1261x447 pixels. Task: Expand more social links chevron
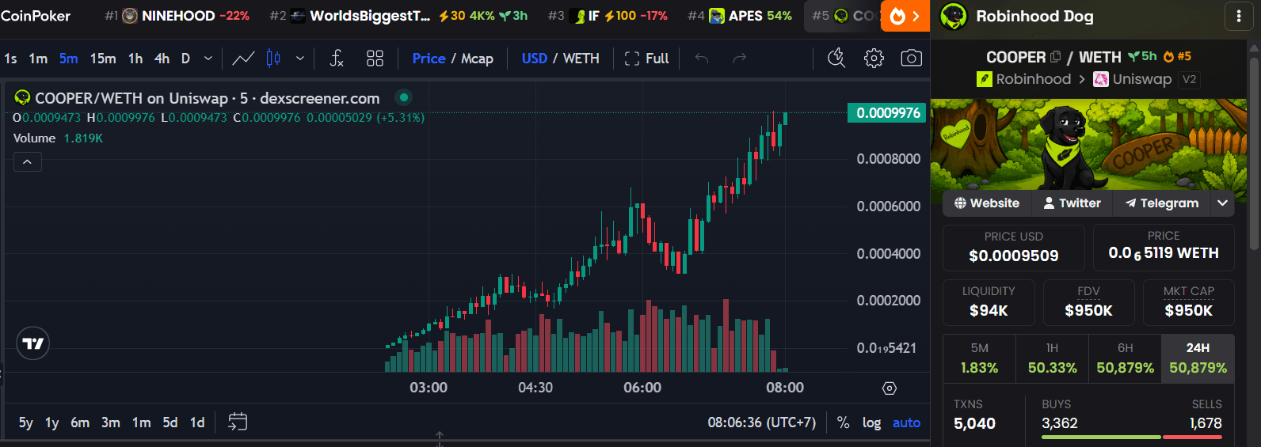(1222, 203)
